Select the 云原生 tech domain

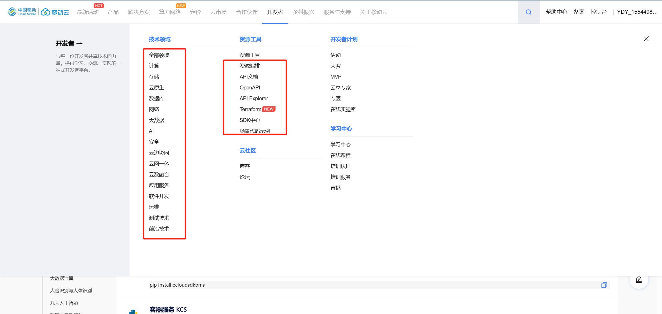[156, 88]
